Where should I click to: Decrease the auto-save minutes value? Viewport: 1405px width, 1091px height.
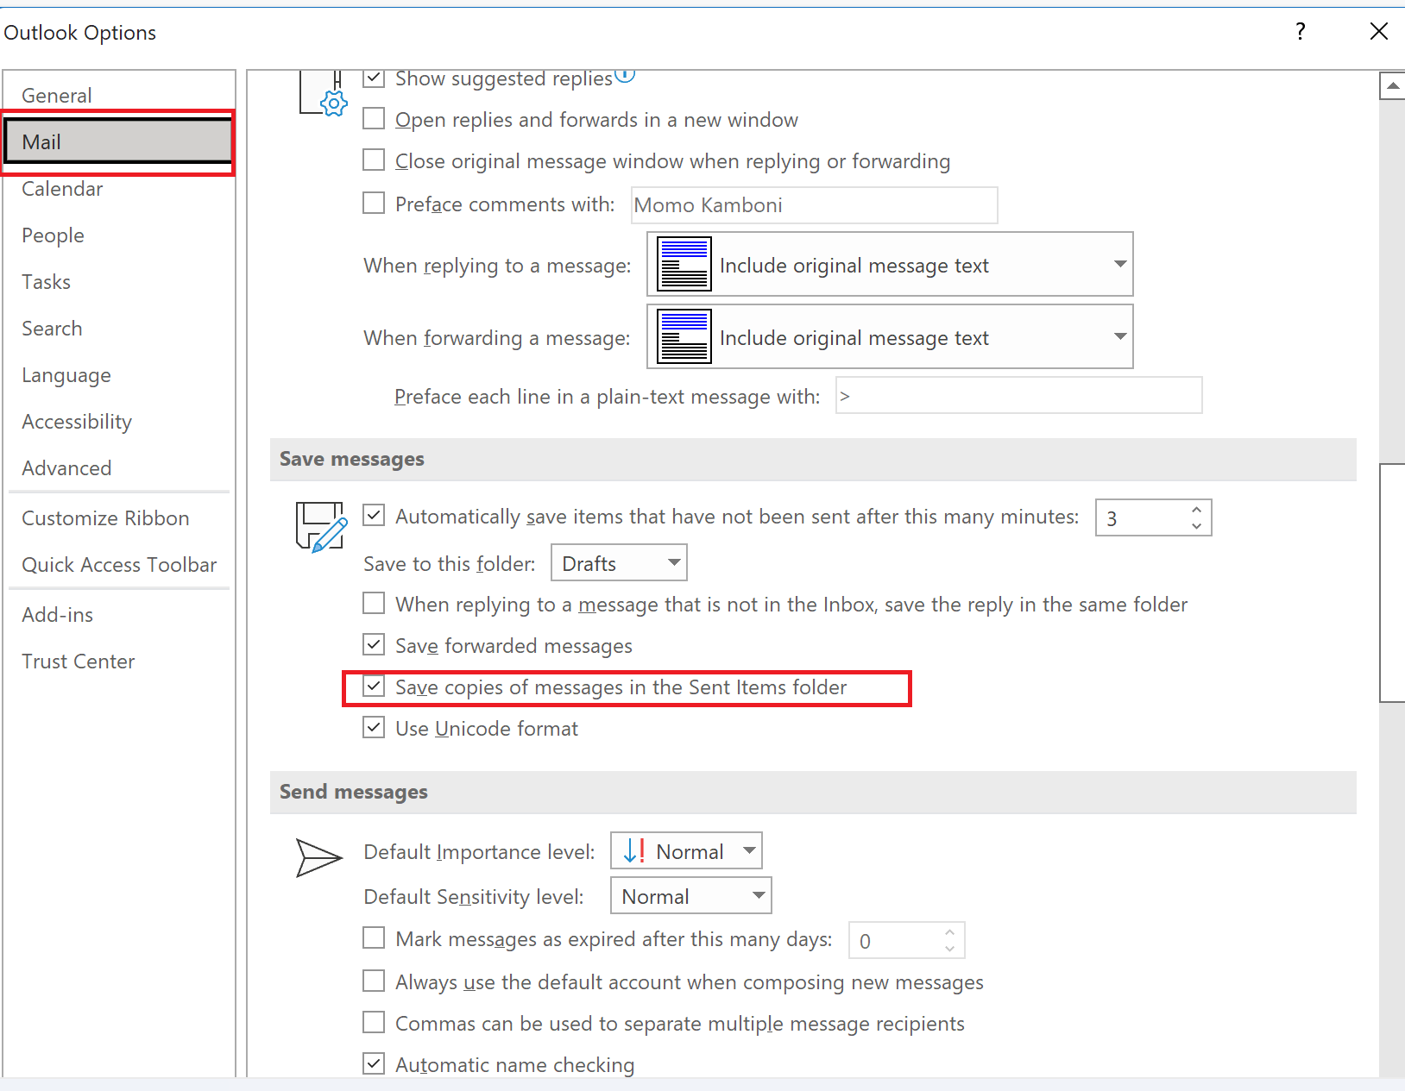[x=1196, y=525]
